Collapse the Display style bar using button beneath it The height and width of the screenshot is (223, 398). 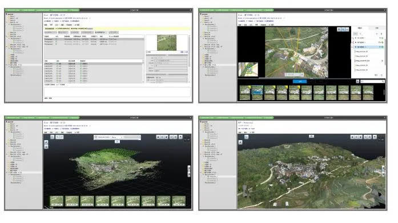click(117, 142)
